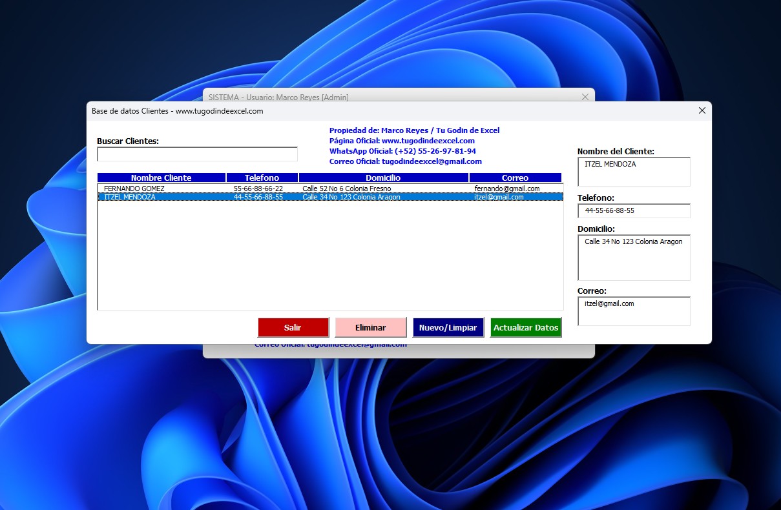Screen dimensions: 781x510
Task: Click the Telefono column header
Action: 262,178
